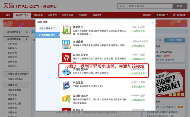Click the hotline number 4008608608
This screenshot has height=117, width=190.
[x=166, y=52]
